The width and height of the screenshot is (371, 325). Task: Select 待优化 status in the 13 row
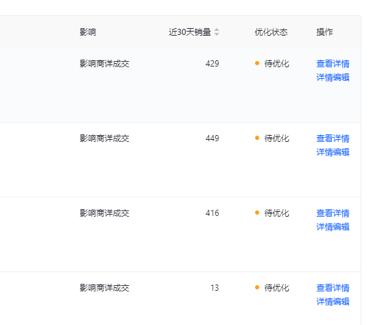click(276, 288)
